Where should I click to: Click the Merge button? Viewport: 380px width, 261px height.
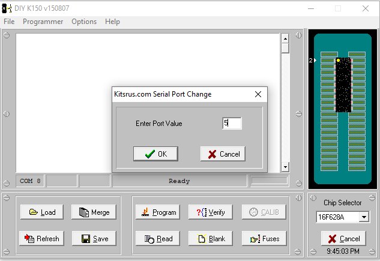tap(94, 212)
